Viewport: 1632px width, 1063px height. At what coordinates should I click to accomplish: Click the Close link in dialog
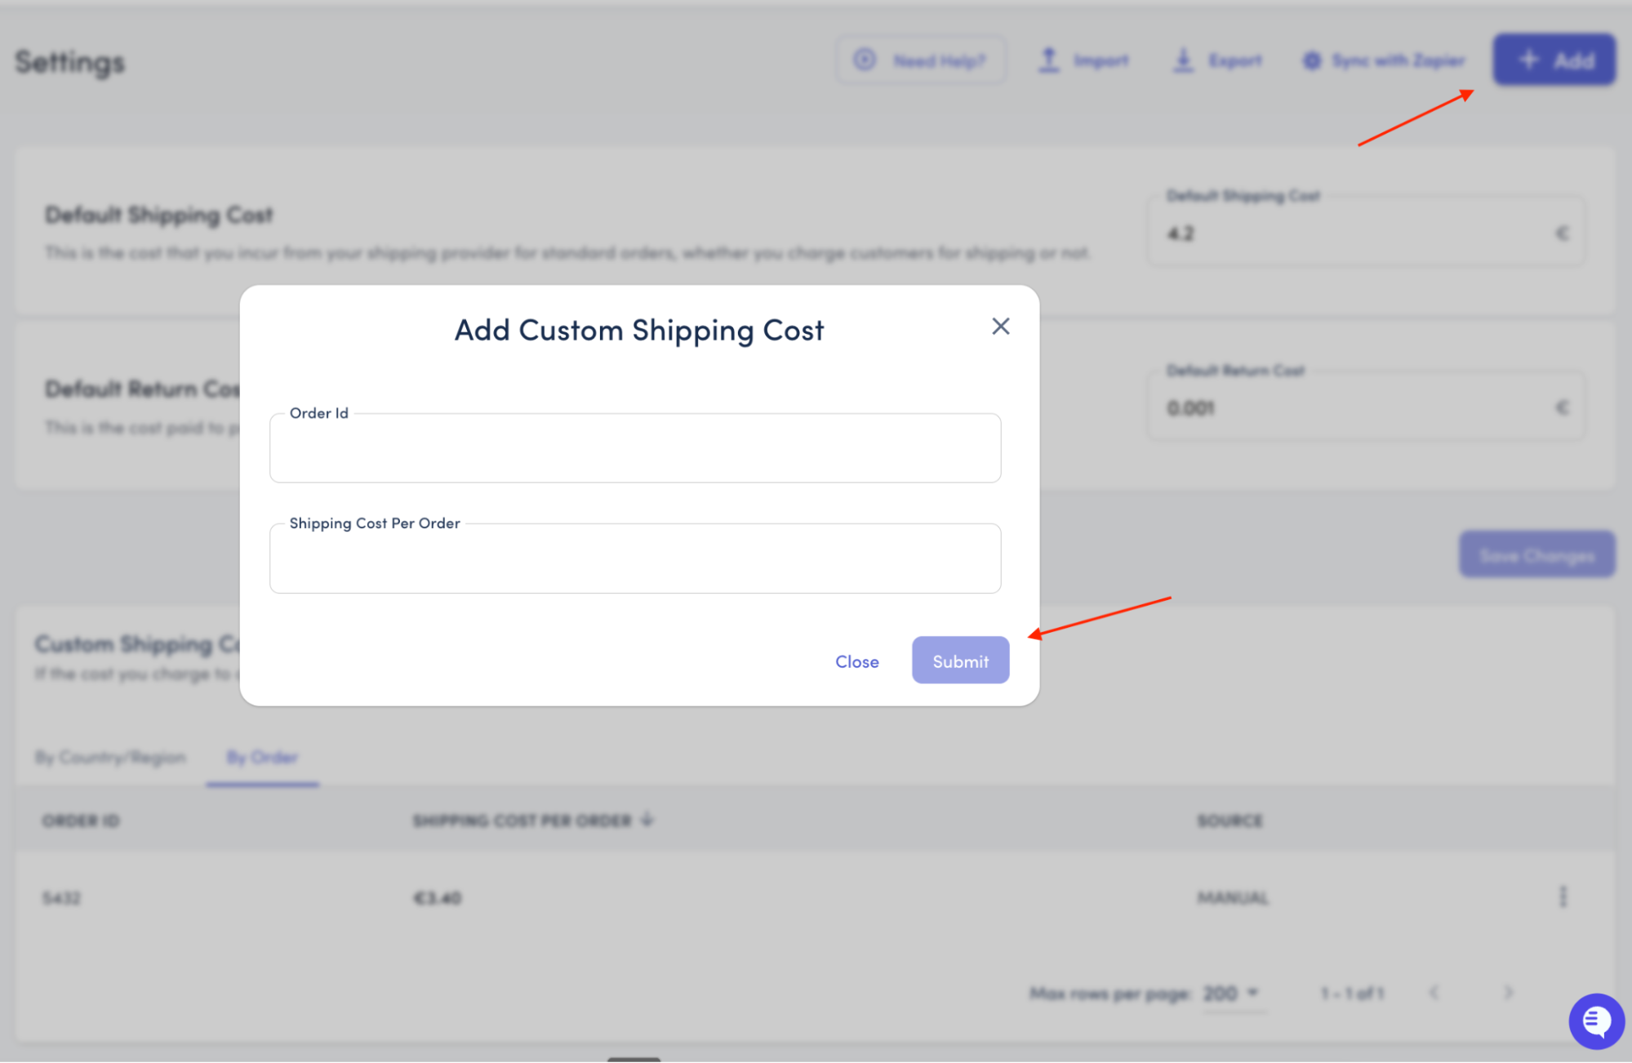856,661
